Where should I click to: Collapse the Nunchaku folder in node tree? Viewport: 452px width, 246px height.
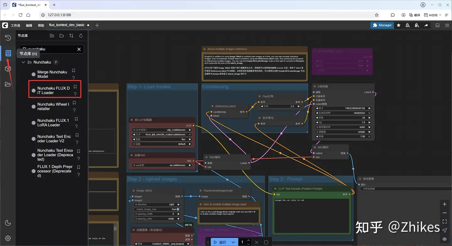point(24,62)
